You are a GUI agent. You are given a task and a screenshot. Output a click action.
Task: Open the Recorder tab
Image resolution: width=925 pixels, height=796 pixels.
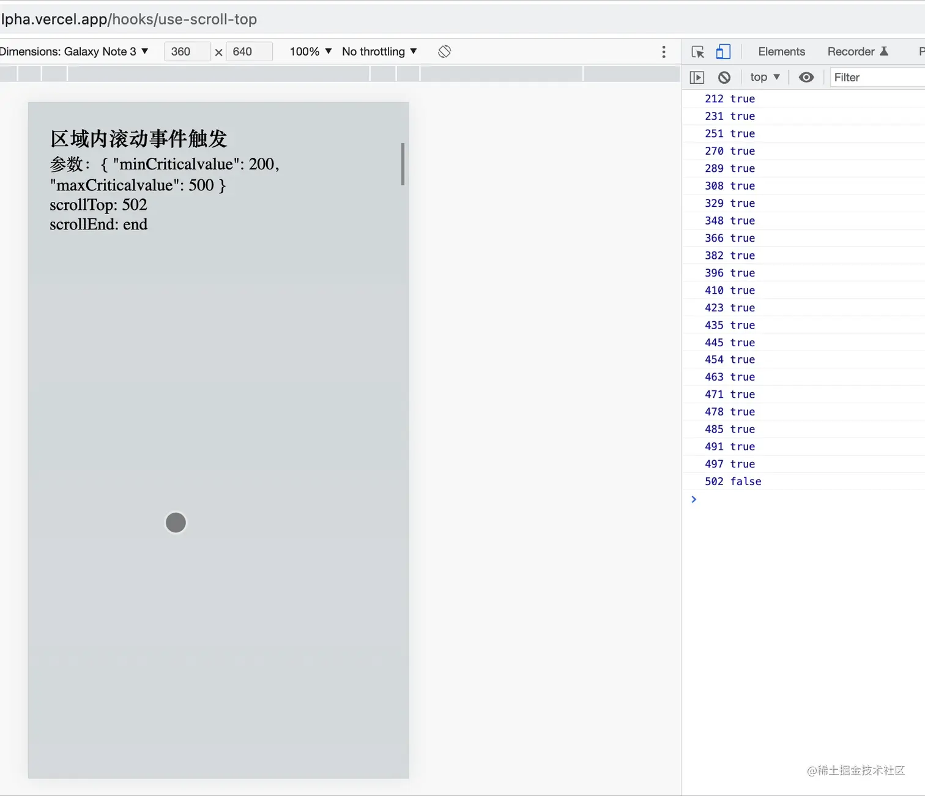852,51
